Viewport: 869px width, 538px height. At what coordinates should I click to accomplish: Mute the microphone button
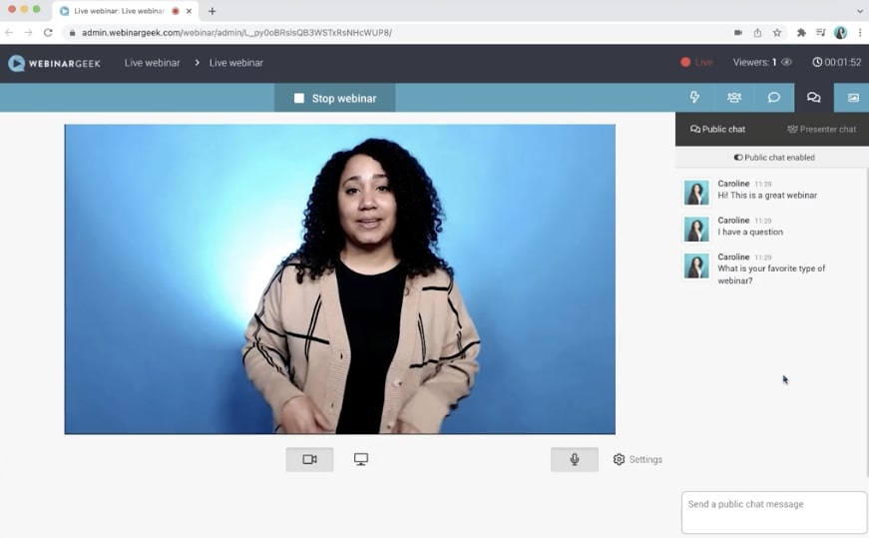(x=575, y=459)
